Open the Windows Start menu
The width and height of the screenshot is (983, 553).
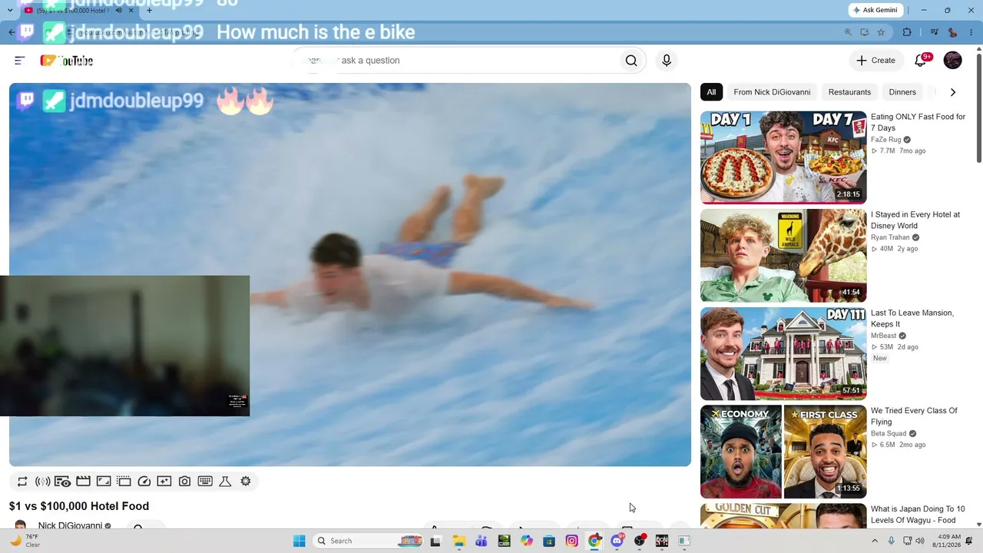pos(300,541)
